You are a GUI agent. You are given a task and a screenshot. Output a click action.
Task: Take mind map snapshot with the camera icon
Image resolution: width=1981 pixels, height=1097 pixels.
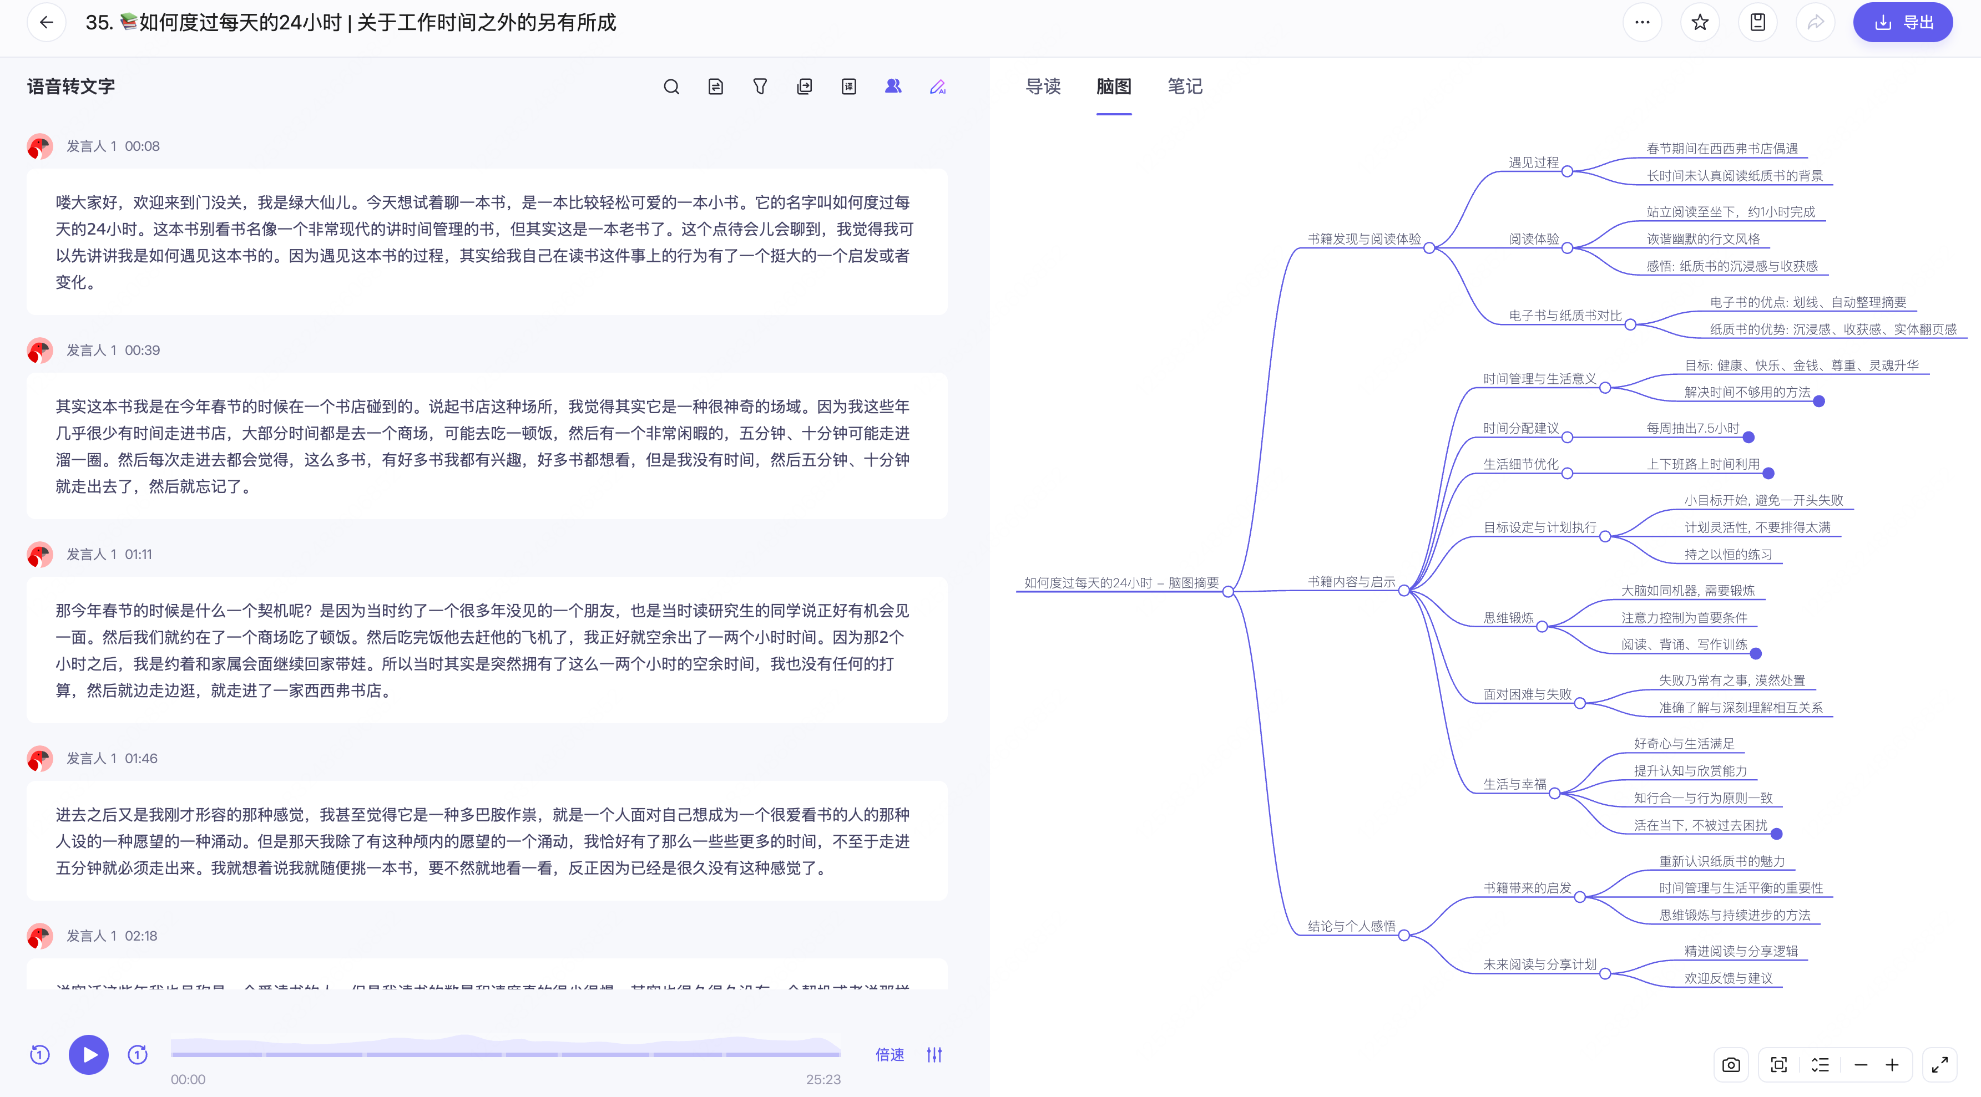point(1730,1065)
